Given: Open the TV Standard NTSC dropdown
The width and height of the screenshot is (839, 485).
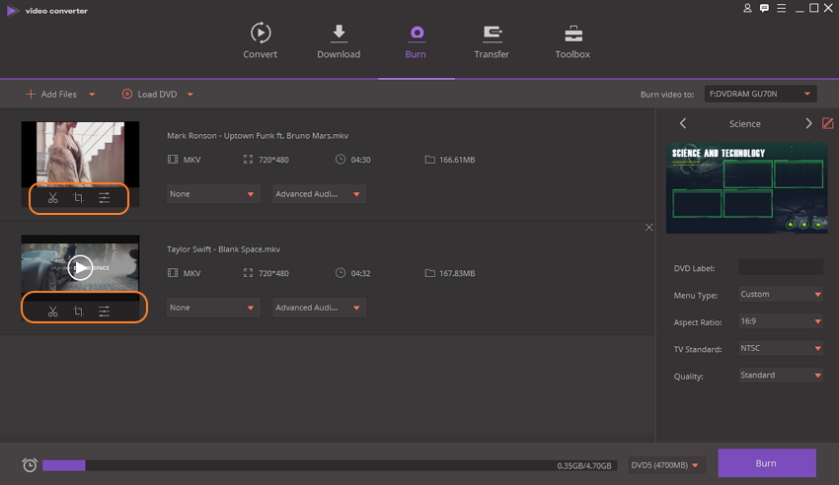Looking at the screenshot, I should 780,349.
